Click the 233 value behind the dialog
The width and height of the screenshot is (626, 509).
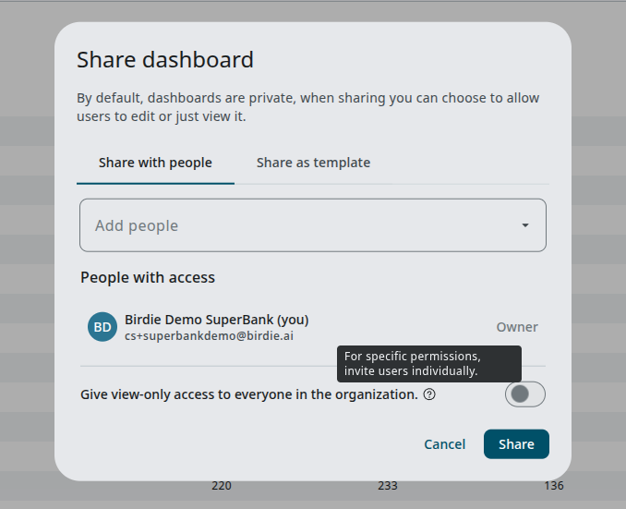coord(388,486)
